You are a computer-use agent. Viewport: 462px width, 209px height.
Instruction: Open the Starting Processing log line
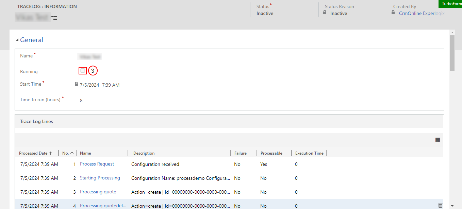pos(100,178)
